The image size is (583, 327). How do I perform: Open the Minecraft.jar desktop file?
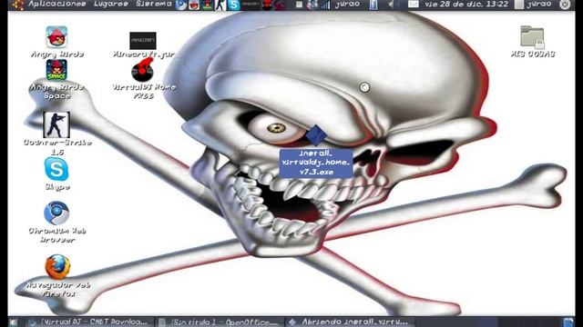click(x=143, y=40)
